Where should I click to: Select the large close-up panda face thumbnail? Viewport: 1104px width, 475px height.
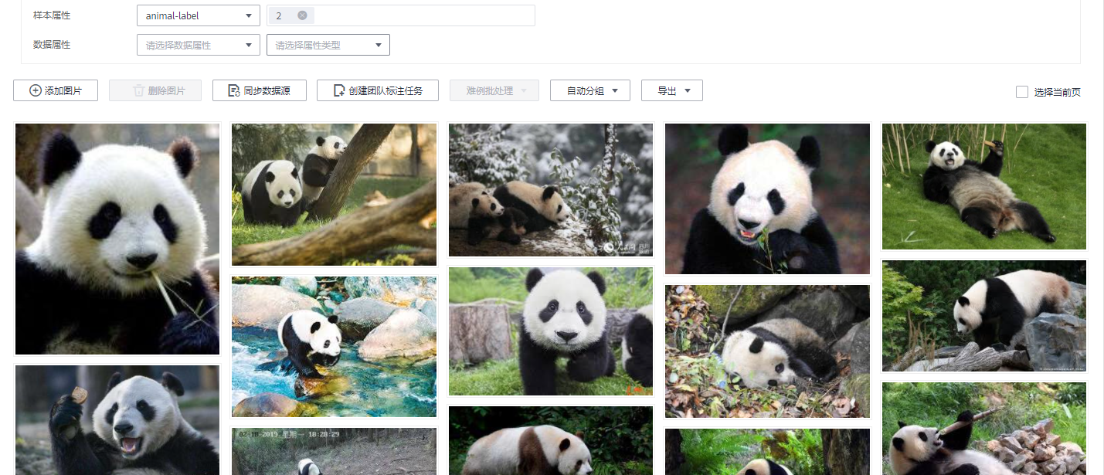[117, 239]
